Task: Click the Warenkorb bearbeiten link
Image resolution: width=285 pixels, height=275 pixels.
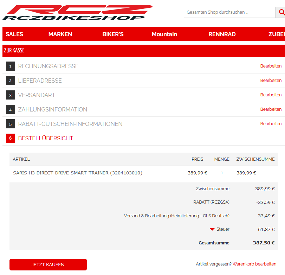Action: pyautogui.click(x=254, y=264)
